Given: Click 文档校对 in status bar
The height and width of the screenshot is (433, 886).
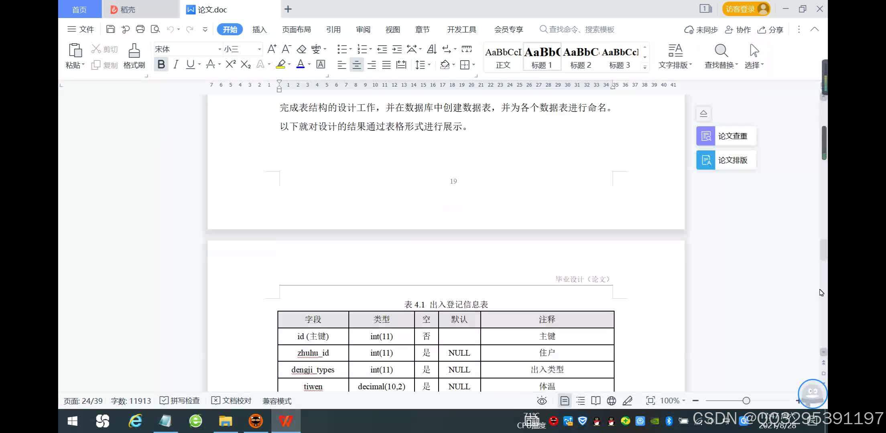Looking at the screenshot, I should click(x=231, y=401).
